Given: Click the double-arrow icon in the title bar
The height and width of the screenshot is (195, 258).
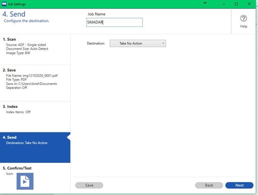Looking at the screenshot, I should (205, 3).
